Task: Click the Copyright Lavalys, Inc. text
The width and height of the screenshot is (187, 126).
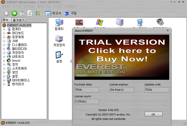Action: pyautogui.click(x=108, y=114)
